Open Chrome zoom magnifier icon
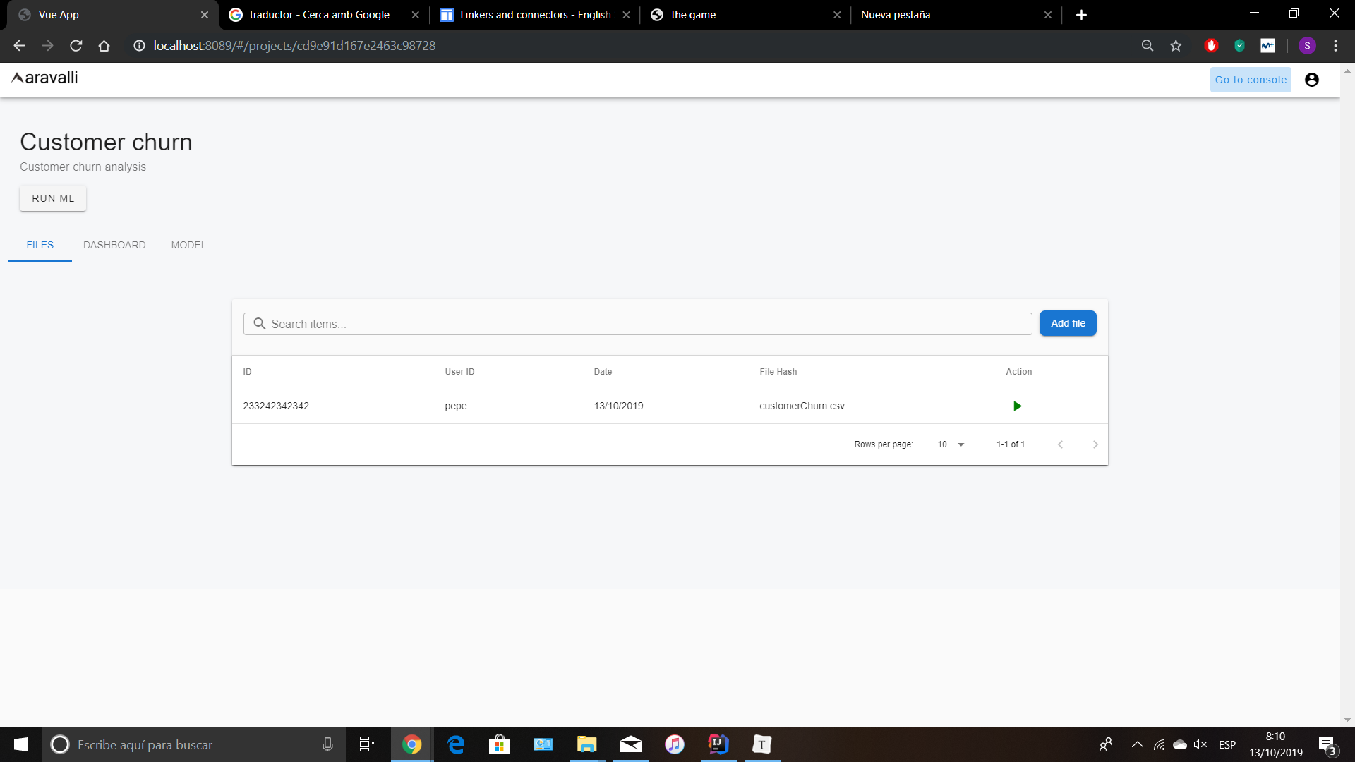 (x=1148, y=46)
